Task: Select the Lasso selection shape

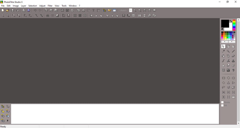Action: pos(224,87)
